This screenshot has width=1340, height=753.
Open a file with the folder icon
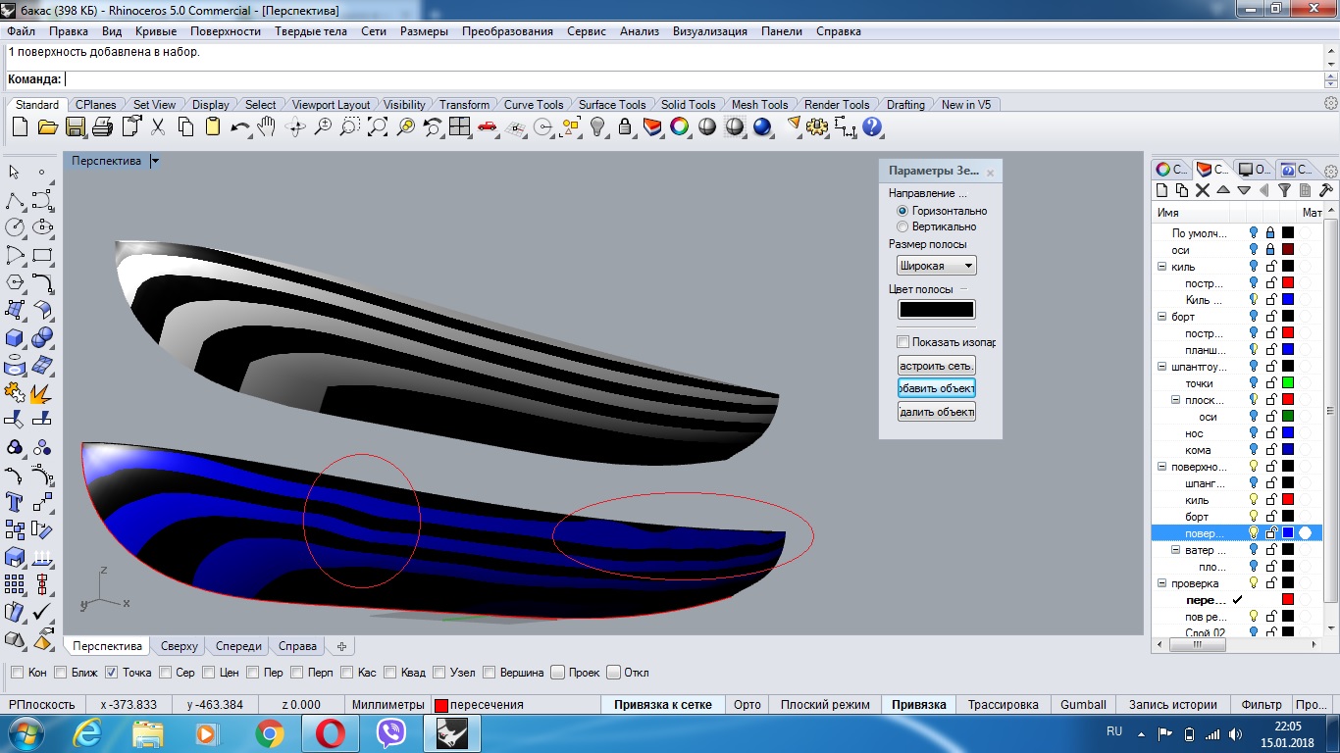point(47,126)
